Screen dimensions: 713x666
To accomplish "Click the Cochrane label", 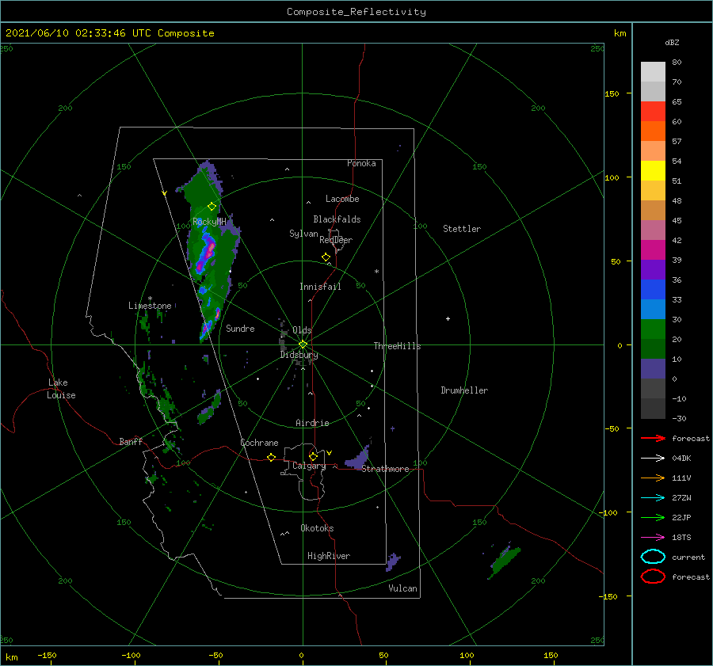I will 259,443.
